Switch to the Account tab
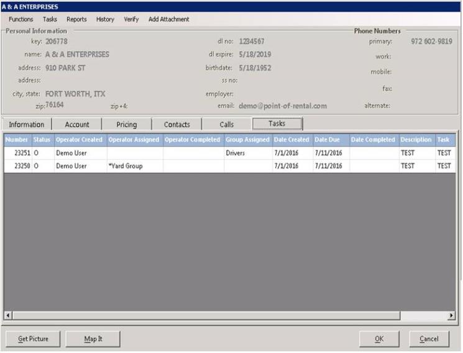The height and width of the screenshot is (353, 463). click(x=77, y=124)
